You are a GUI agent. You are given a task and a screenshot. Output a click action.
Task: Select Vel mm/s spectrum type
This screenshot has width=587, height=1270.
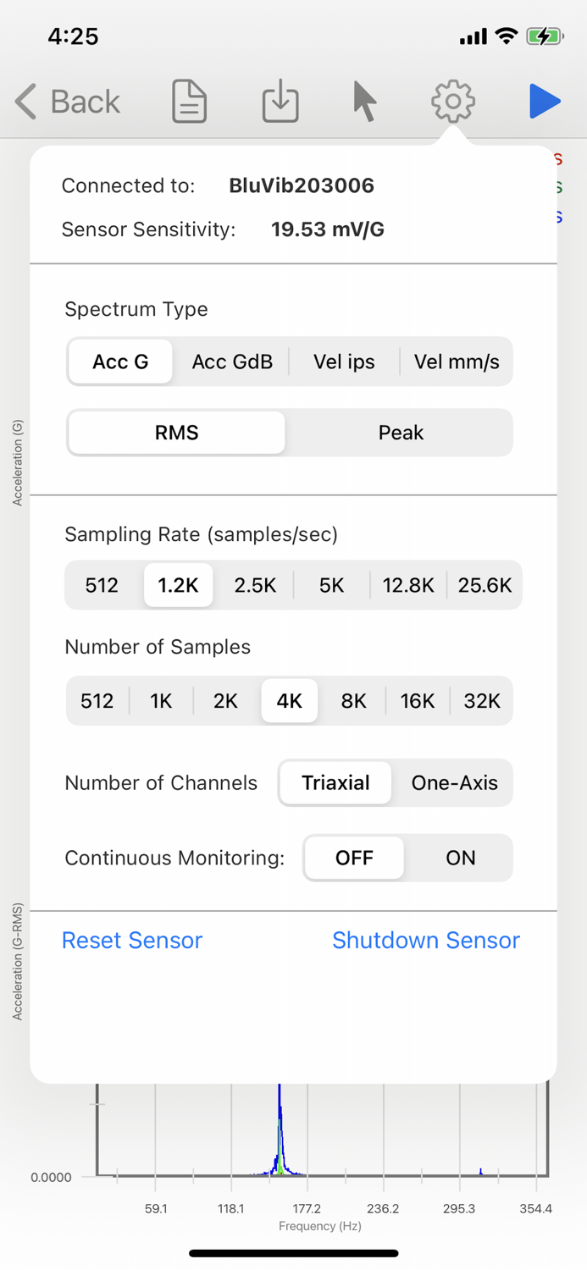[x=456, y=362]
